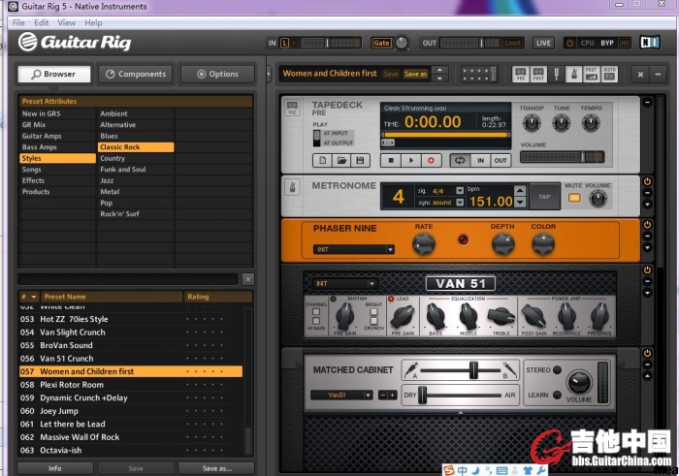Image resolution: width=679 pixels, height=476 pixels.
Task: Toggle the noise Gate button
Action: pos(381,43)
